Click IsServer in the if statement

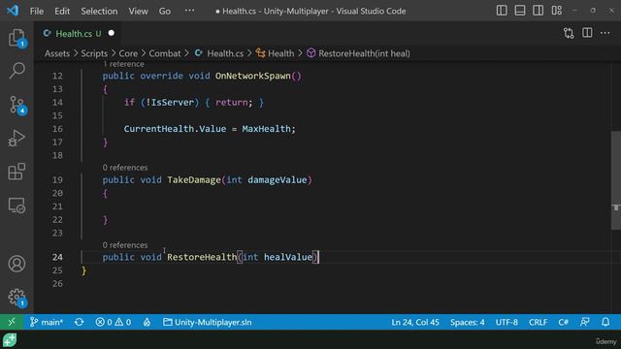pyautogui.click(x=173, y=103)
